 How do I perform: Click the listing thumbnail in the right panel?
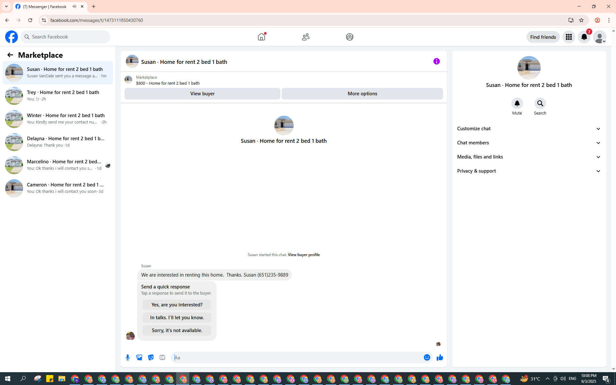click(529, 68)
